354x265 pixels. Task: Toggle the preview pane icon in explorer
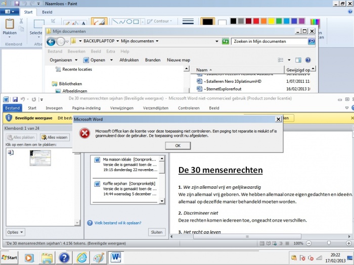point(298,60)
